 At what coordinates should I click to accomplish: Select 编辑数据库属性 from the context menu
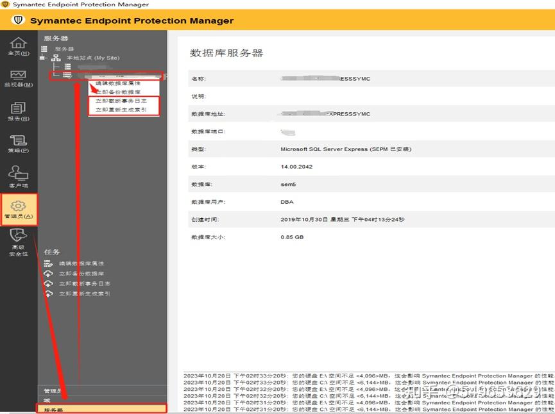(118, 85)
